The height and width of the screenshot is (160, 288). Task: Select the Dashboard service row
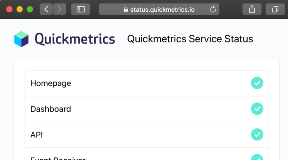click(x=147, y=109)
